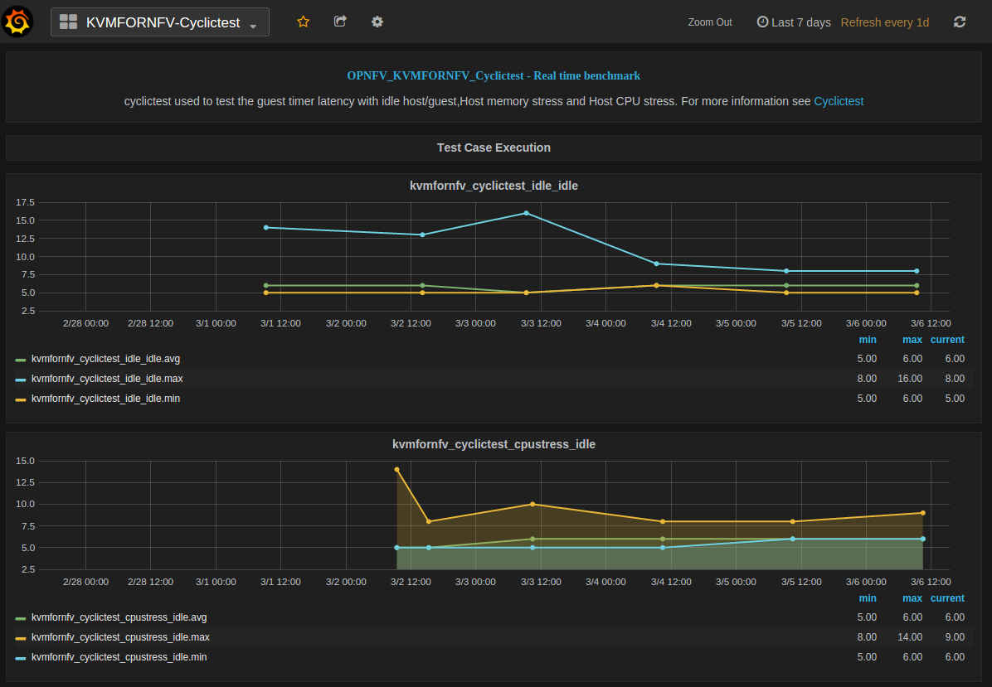This screenshot has height=687, width=992.
Task: Open color picker for cpustress_idle.max series swatch
Action: 21,638
